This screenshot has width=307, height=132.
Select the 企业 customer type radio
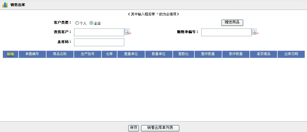pos(91,23)
